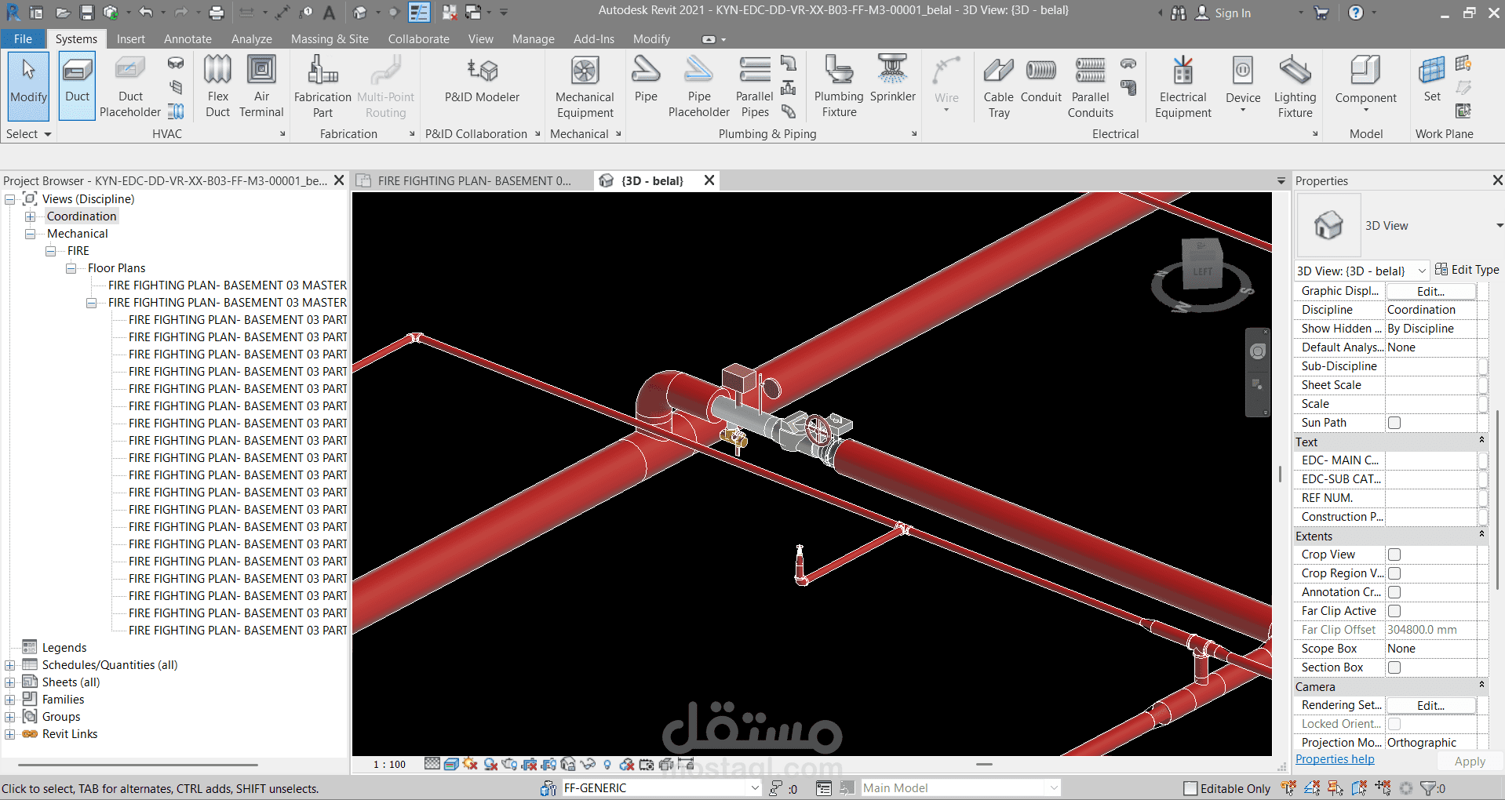Enable the Far Clip Active checkbox

(1394, 611)
